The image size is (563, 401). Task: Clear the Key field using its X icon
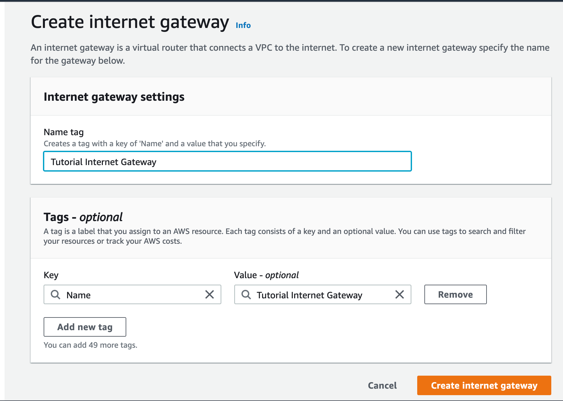pyautogui.click(x=210, y=295)
